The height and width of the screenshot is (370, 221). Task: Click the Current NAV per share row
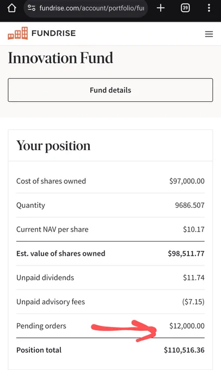click(110, 230)
